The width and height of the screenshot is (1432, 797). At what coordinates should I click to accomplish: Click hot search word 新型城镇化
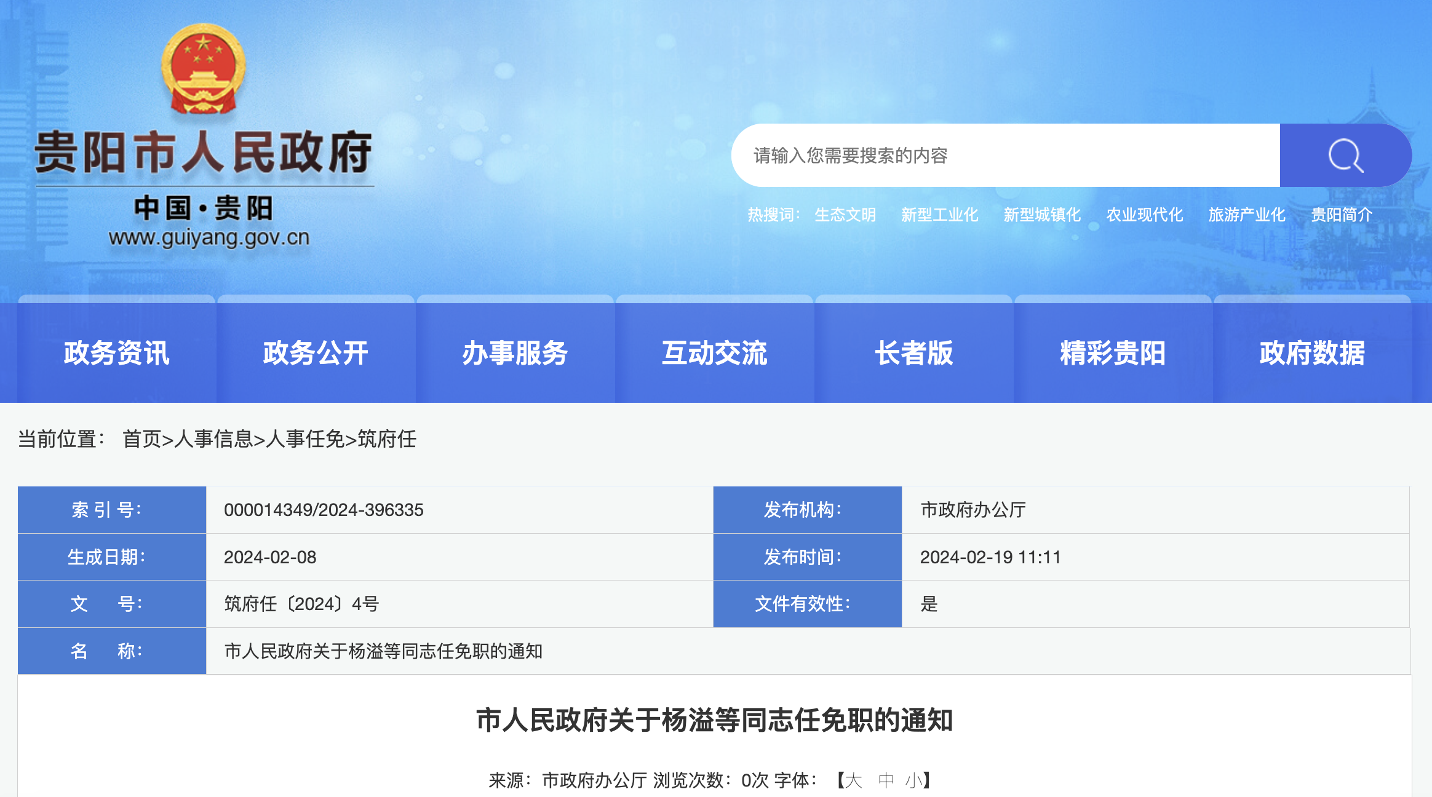click(1042, 215)
